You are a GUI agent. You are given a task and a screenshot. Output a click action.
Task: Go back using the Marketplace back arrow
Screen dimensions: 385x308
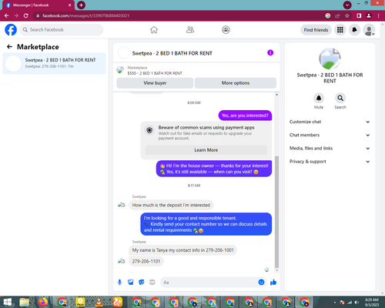[9, 47]
